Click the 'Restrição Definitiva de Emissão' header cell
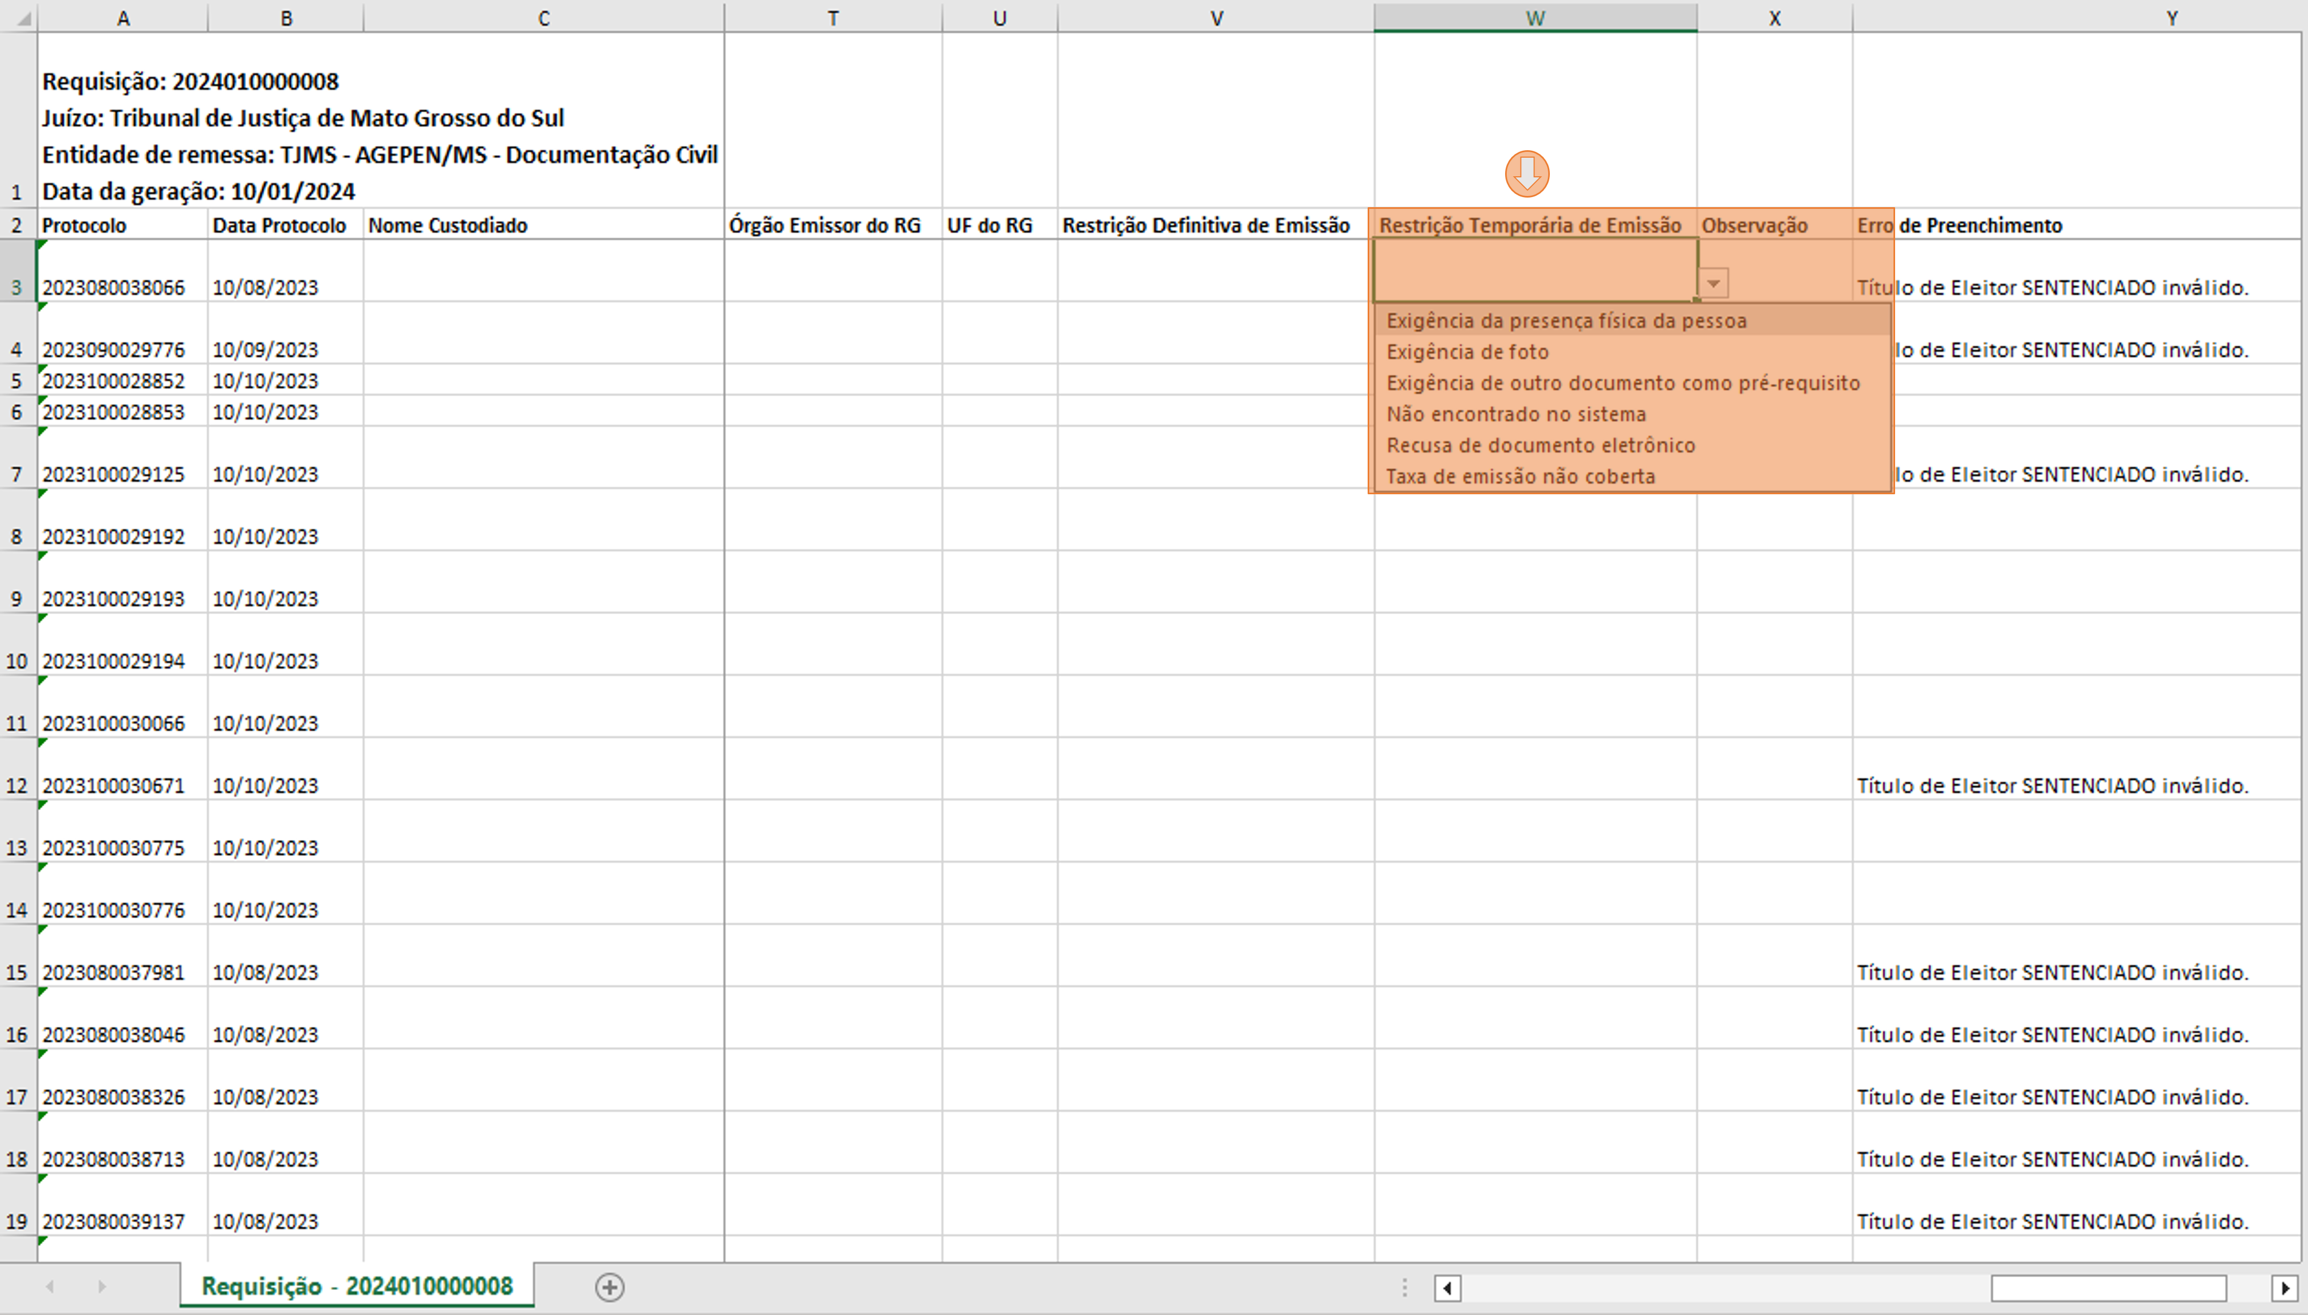The width and height of the screenshot is (2308, 1315). point(1206,225)
